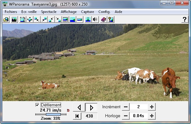Click the panorama image of cows

pyautogui.click(x=95, y=62)
